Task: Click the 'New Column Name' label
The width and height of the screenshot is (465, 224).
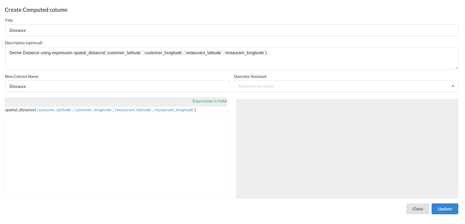Action: coord(22,76)
